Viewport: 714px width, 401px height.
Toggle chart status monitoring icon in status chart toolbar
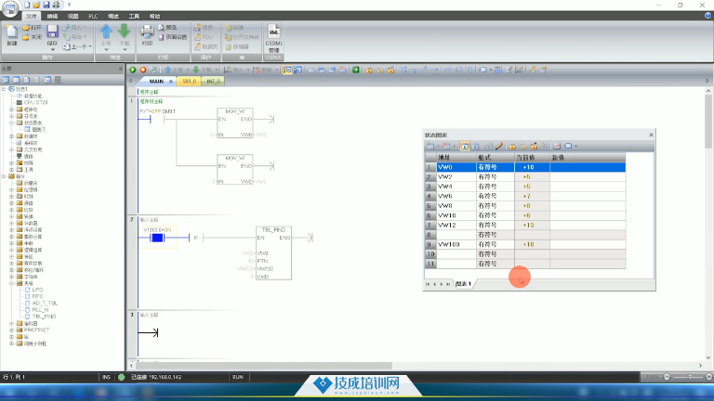(x=465, y=146)
